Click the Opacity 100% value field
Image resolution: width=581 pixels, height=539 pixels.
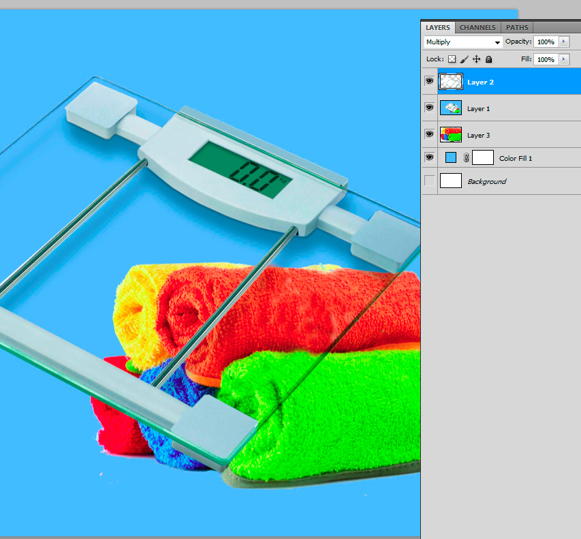click(546, 42)
